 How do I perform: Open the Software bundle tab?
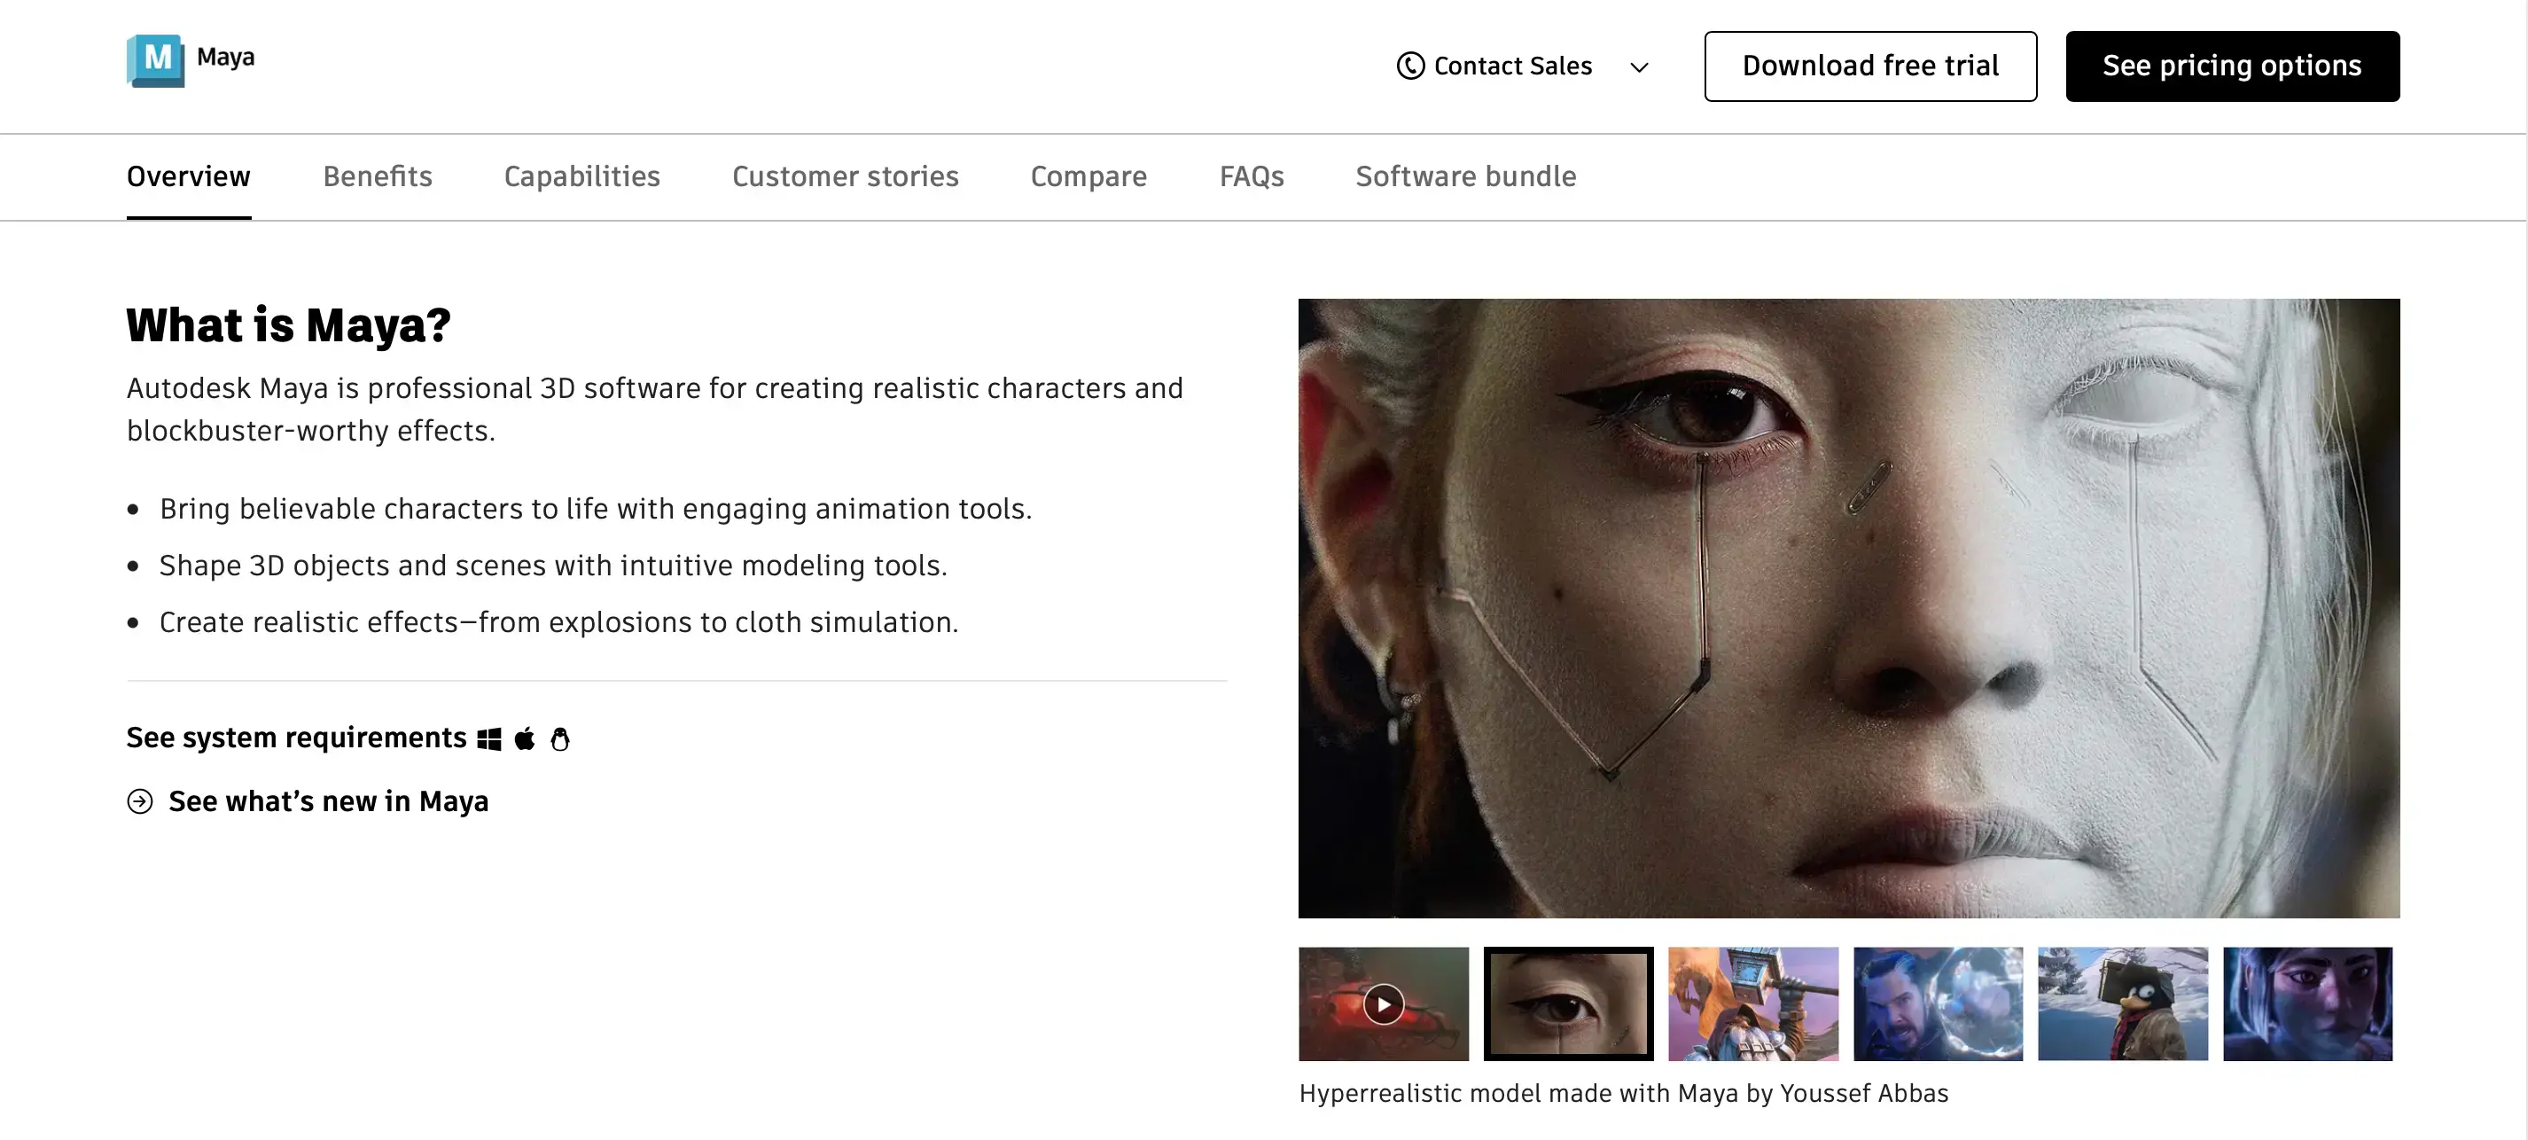pyautogui.click(x=1465, y=176)
